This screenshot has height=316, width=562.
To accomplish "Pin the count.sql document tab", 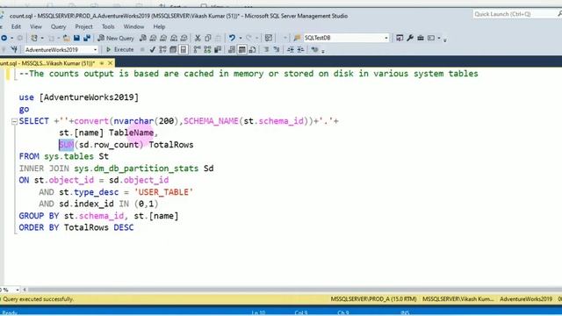I will click(x=102, y=63).
